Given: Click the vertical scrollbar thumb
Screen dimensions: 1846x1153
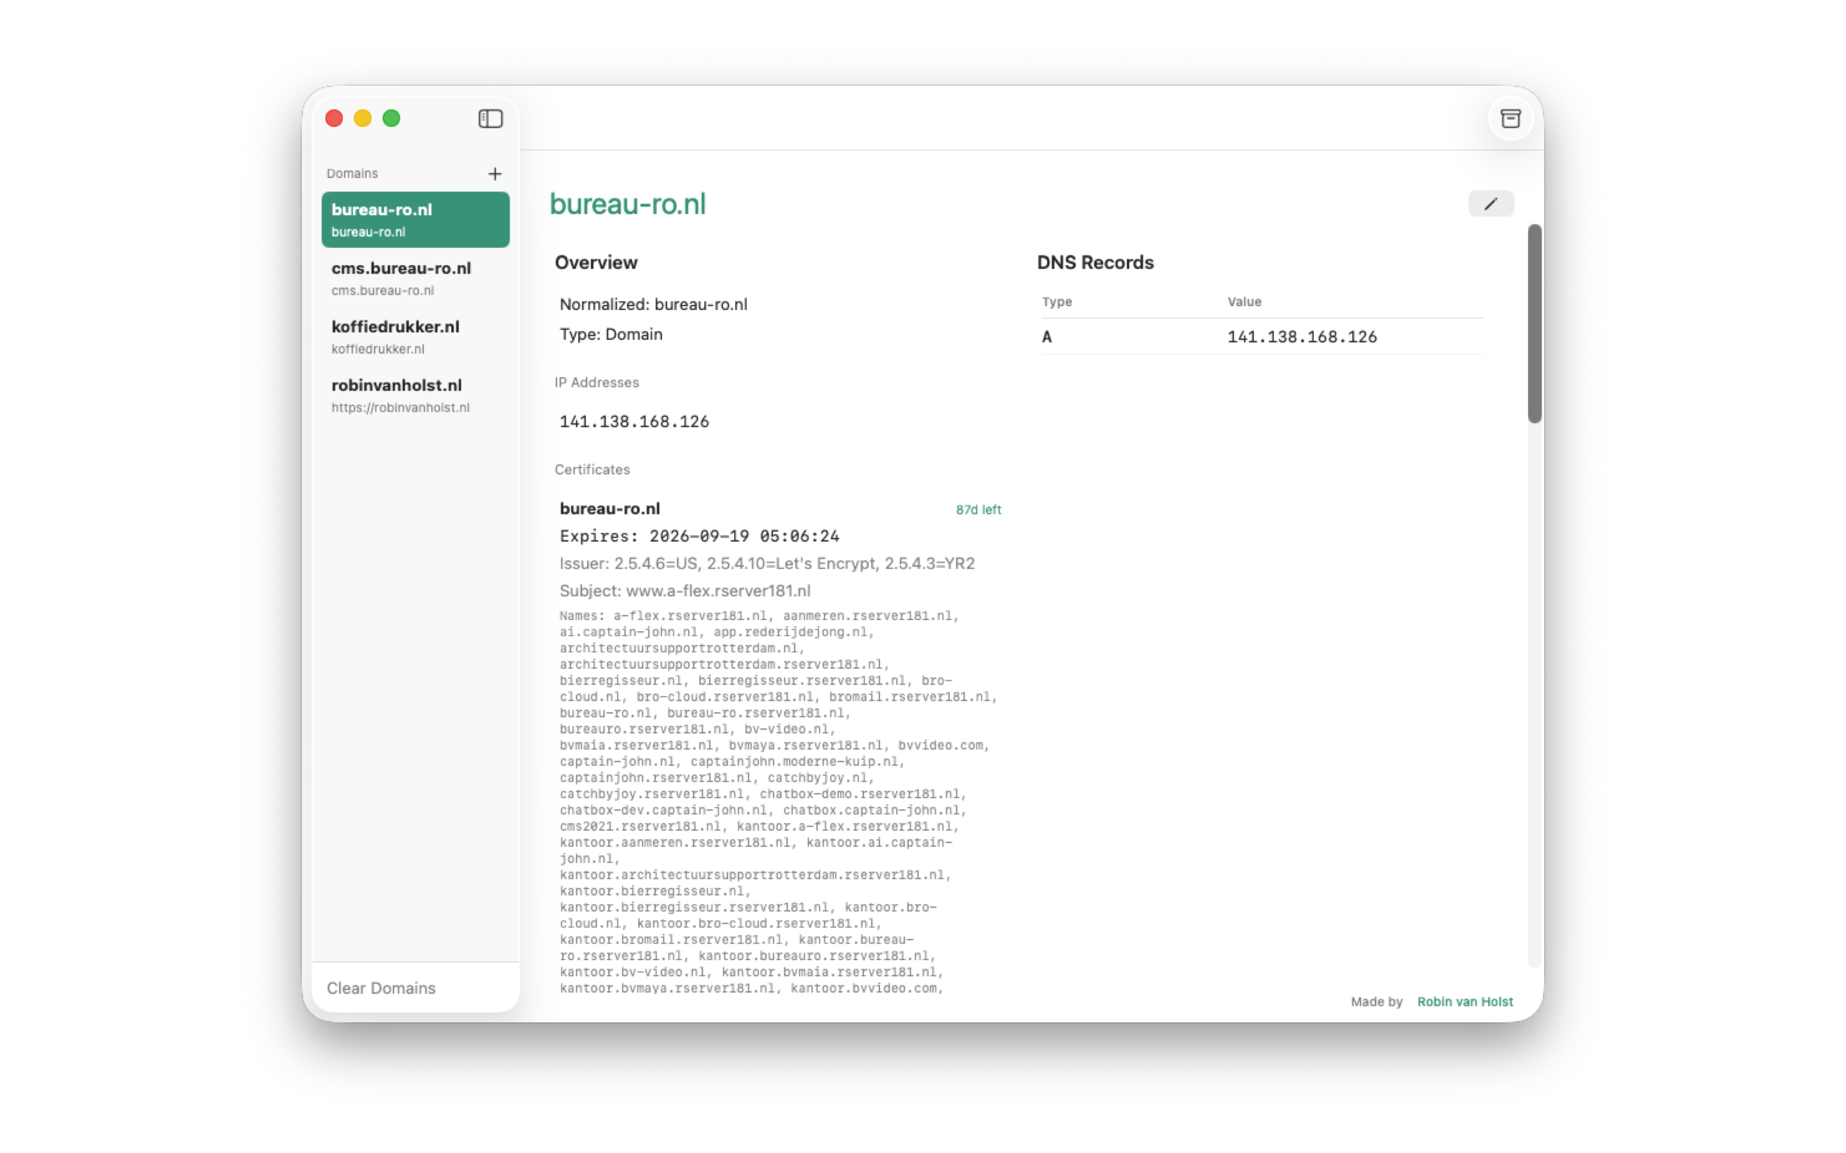Looking at the screenshot, I should coord(1534,323).
